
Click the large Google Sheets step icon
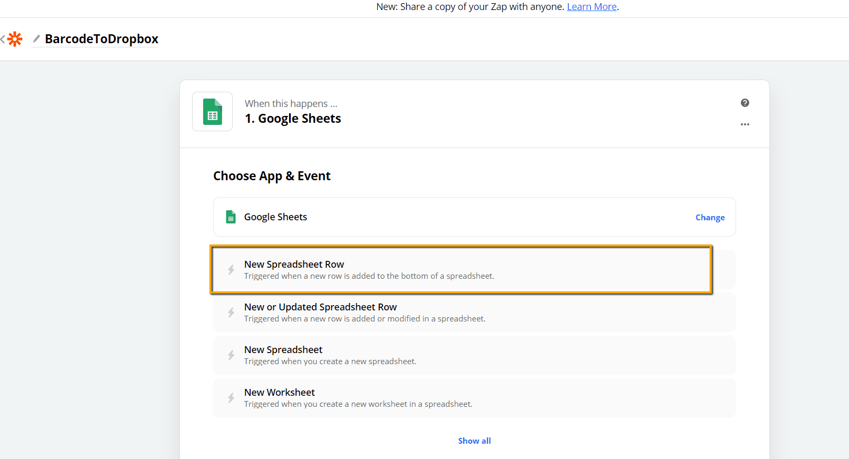coord(212,112)
